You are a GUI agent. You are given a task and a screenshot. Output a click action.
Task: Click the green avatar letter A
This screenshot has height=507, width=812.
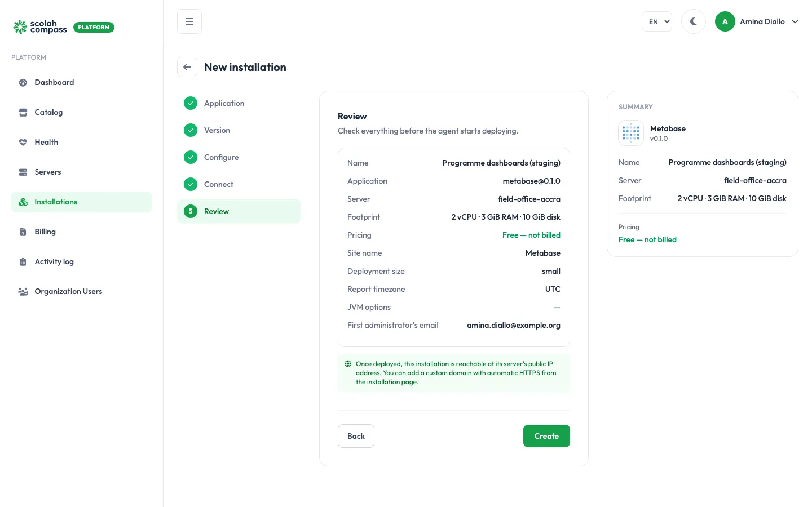pyautogui.click(x=725, y=21)
